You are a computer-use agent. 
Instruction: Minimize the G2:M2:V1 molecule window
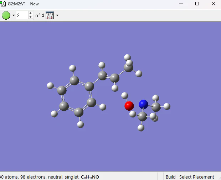point(181,4)
